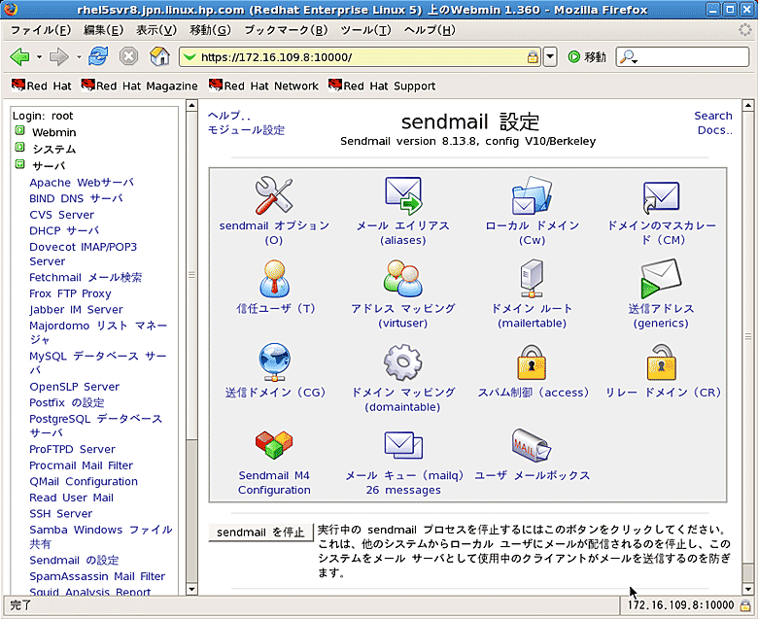The image size is (758, 619).
Task: Click the stop loading icon
Action: [x=128, y=56]
